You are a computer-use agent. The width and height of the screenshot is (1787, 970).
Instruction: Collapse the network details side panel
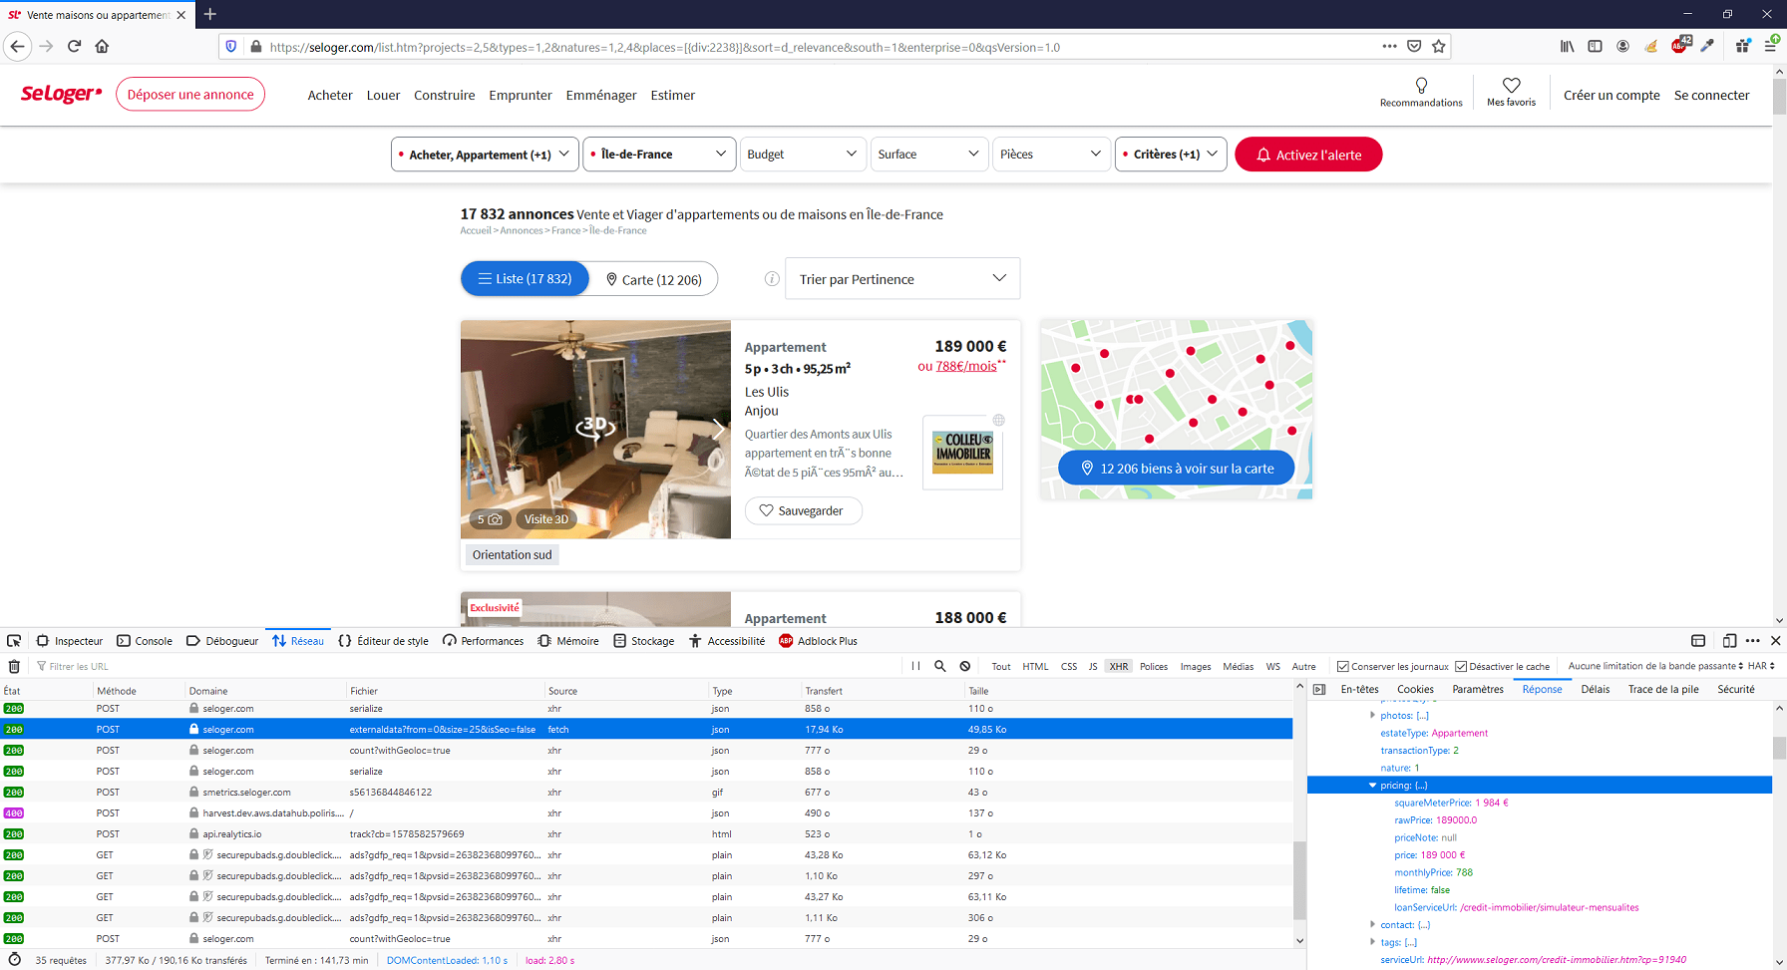point(1319,689)
